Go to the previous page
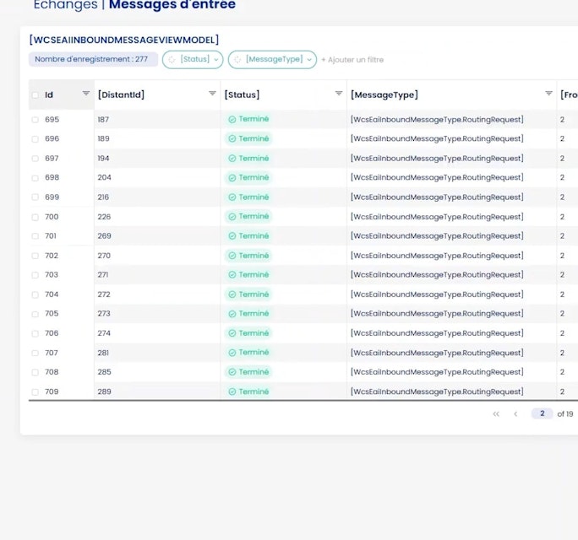Image resolution: width=578 pixels, height=540 pixels. 515,414
